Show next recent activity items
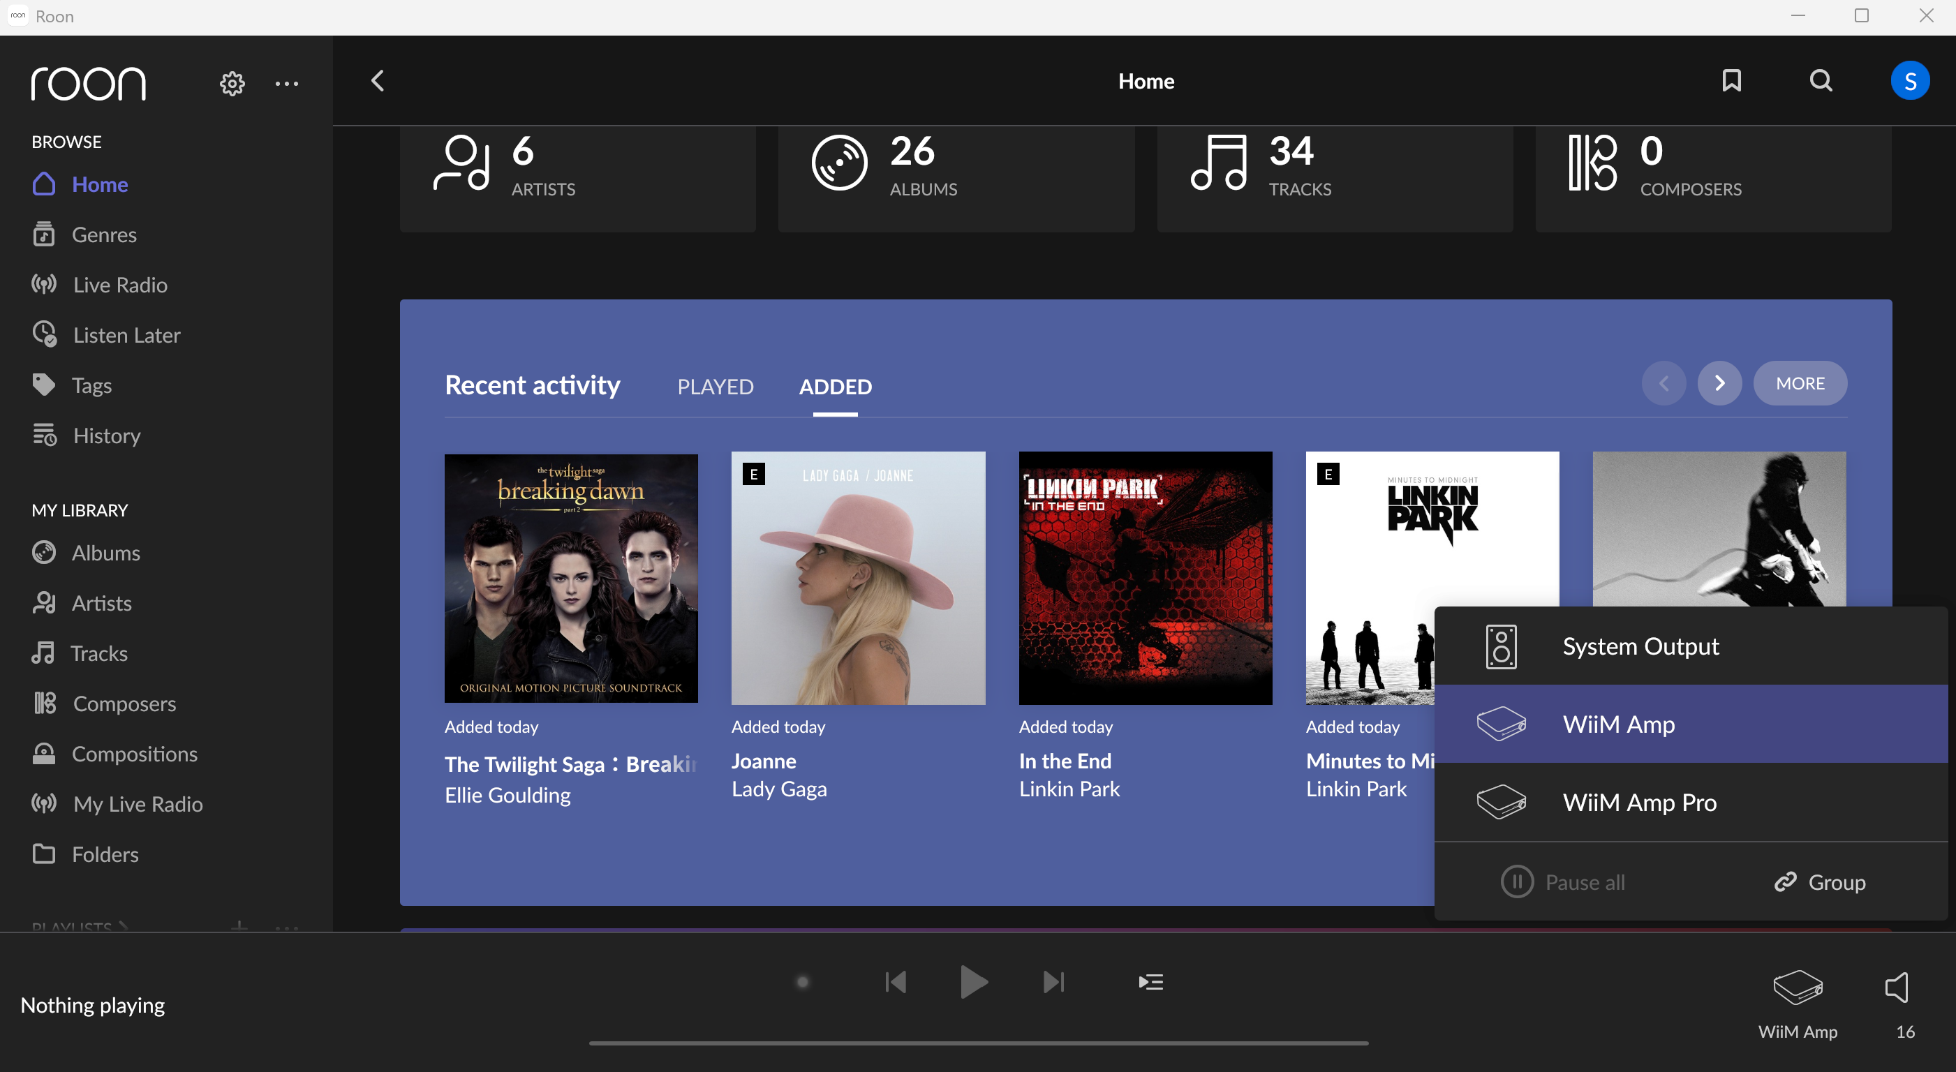The image size is (1956, 1072). click(x=1720, y=383)
